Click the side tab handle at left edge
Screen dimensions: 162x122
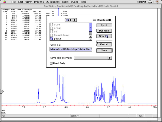point(1,92)
